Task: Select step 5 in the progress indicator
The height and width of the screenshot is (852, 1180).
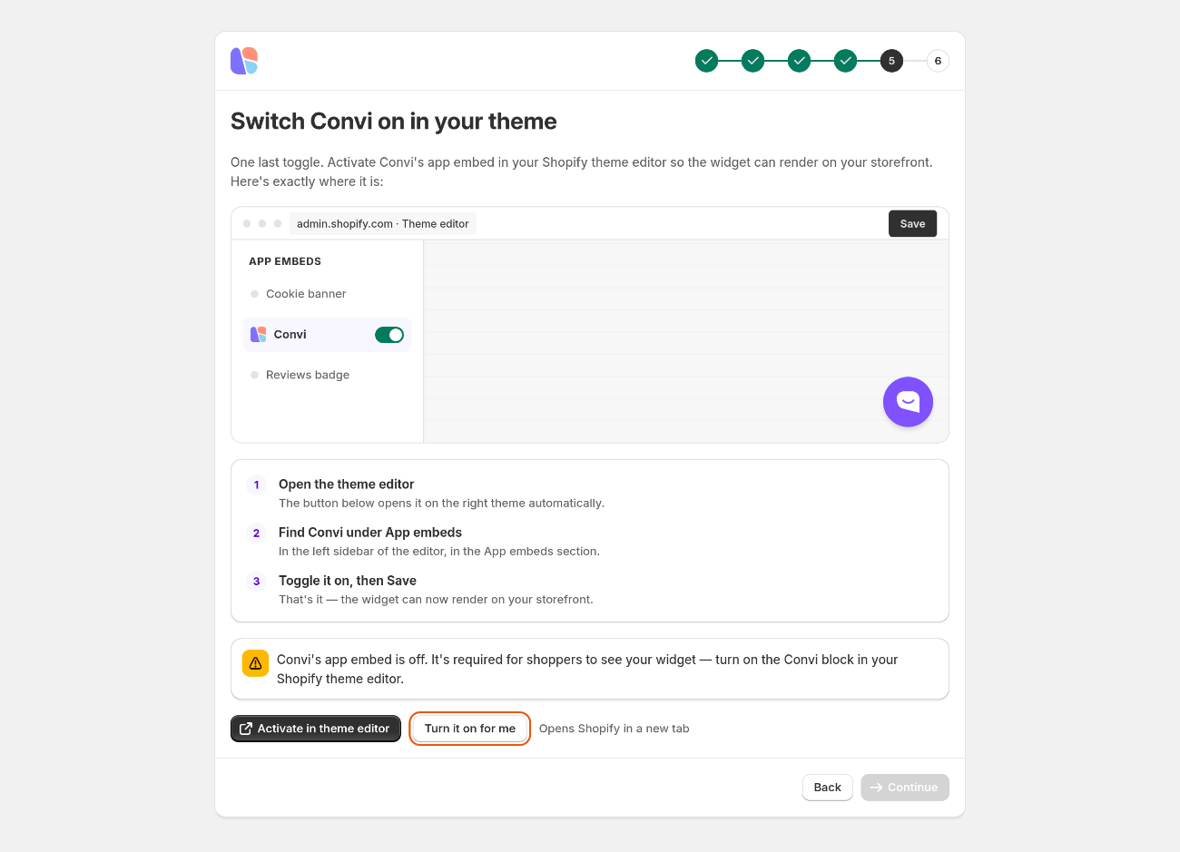Action: pos(891,61)
